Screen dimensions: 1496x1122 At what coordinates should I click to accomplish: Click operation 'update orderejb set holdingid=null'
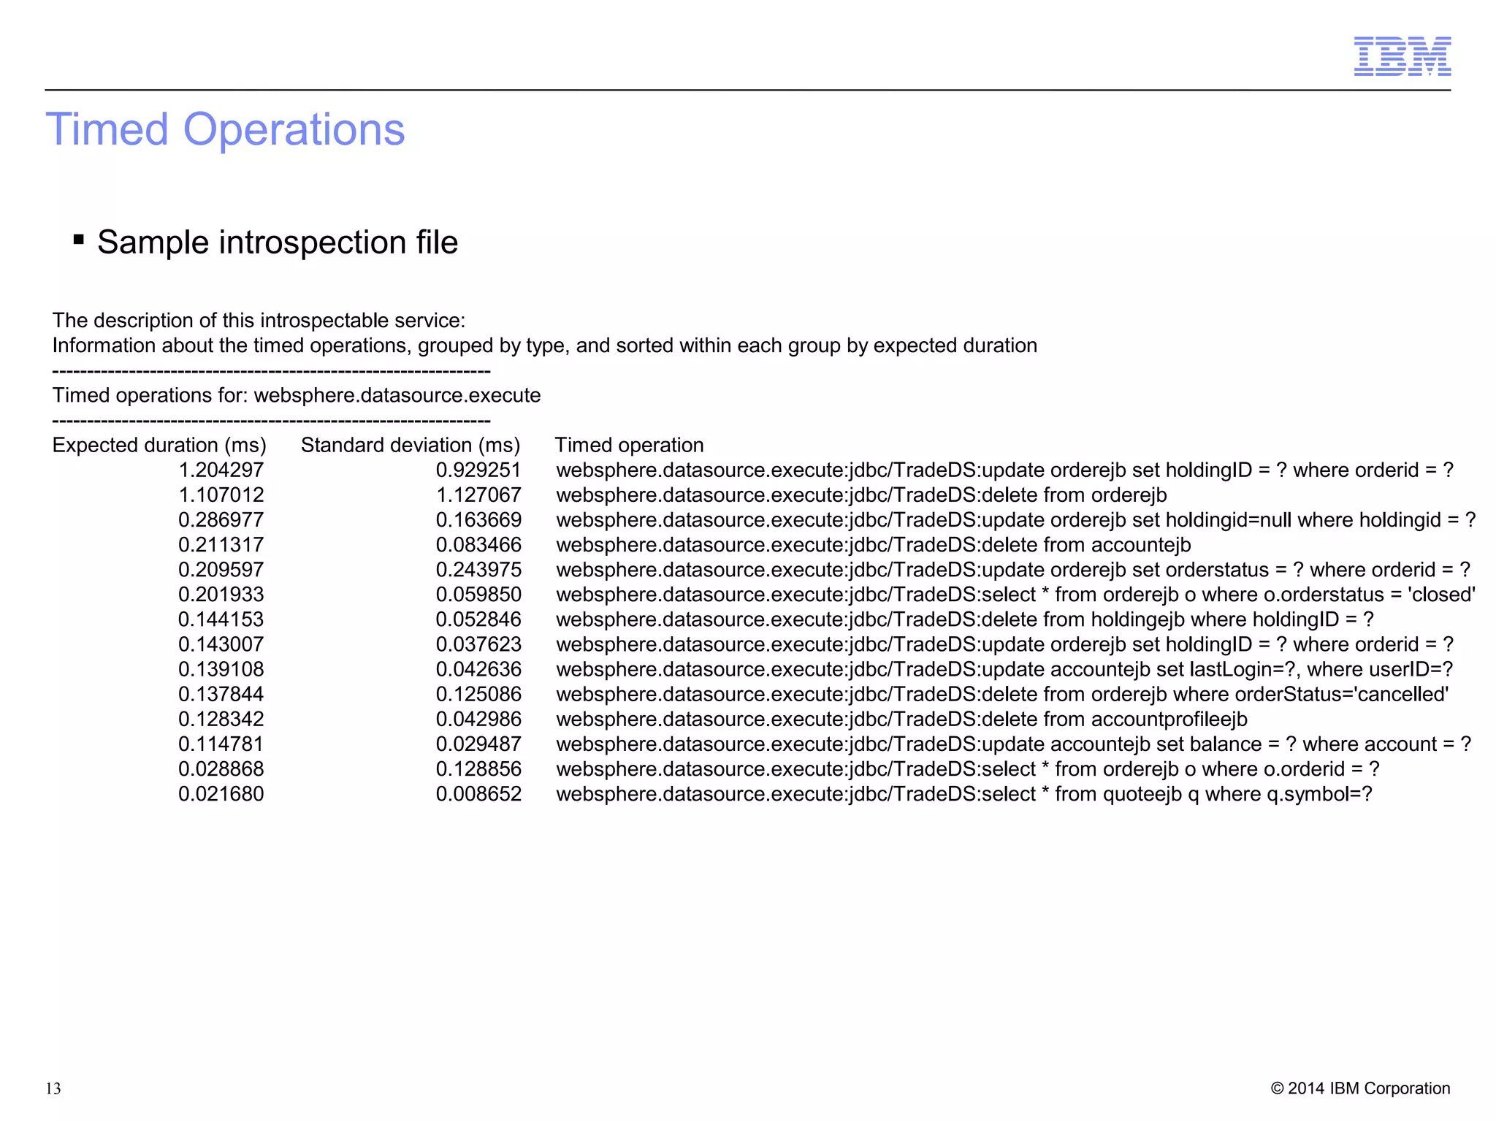point(1016,520)
